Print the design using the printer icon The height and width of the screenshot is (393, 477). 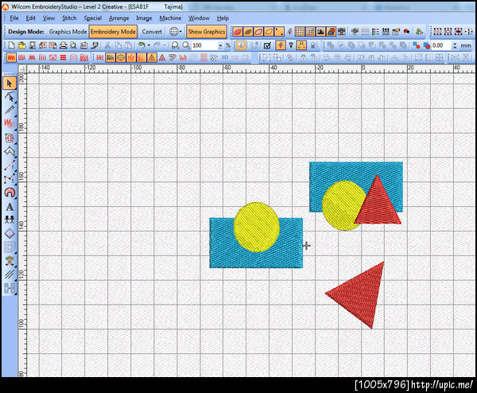[64, 45]
